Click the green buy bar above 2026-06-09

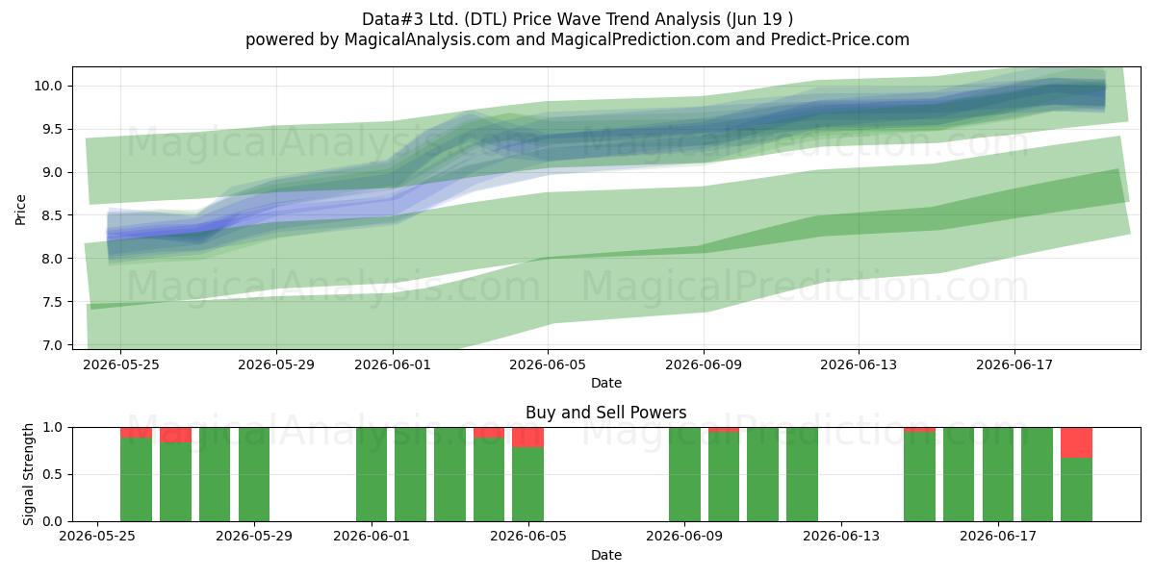684,474
